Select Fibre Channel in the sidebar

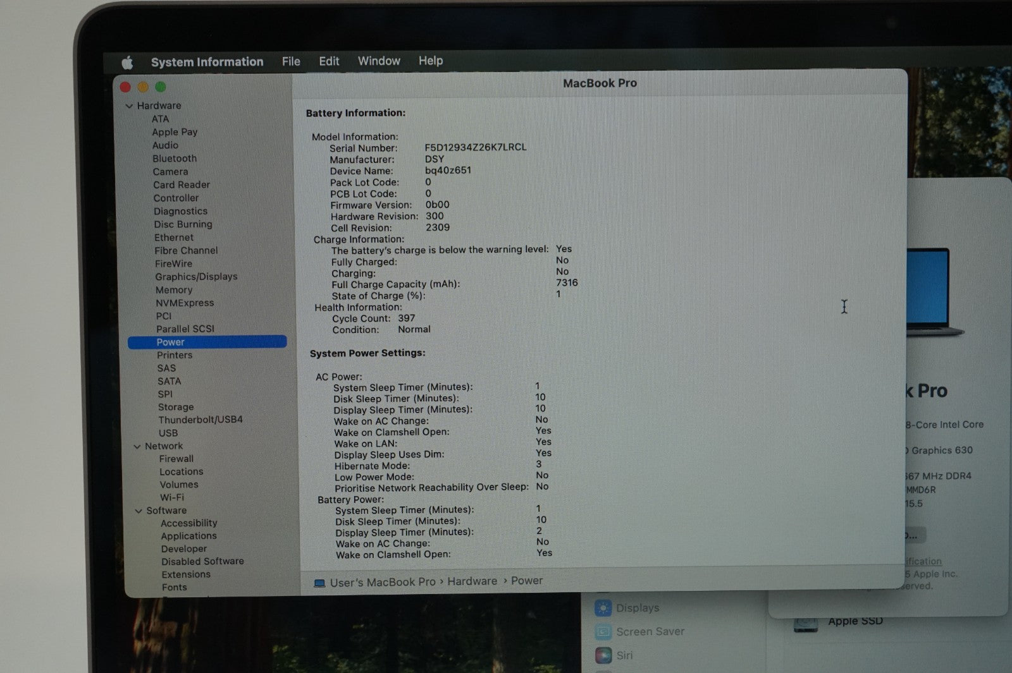[186, 251]
